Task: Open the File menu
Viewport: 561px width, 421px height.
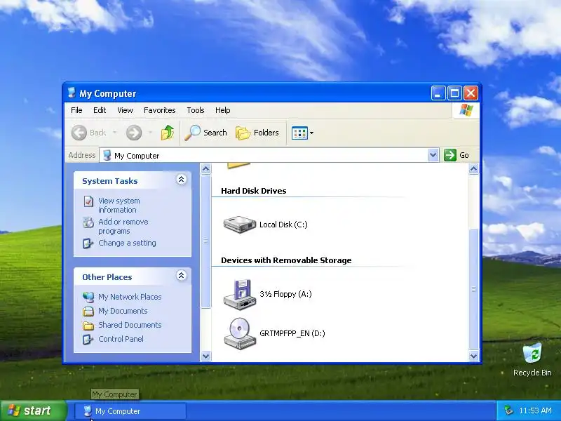Action: click(76, 110)
